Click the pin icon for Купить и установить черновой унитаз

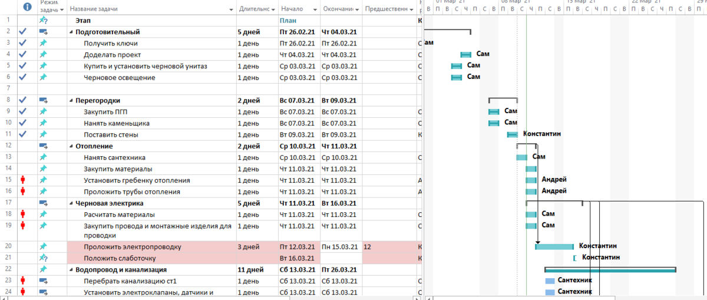tap(44, 66)
